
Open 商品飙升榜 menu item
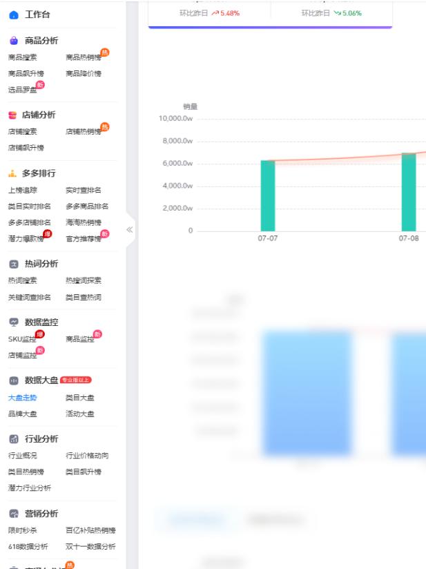[x=26, y=74]
